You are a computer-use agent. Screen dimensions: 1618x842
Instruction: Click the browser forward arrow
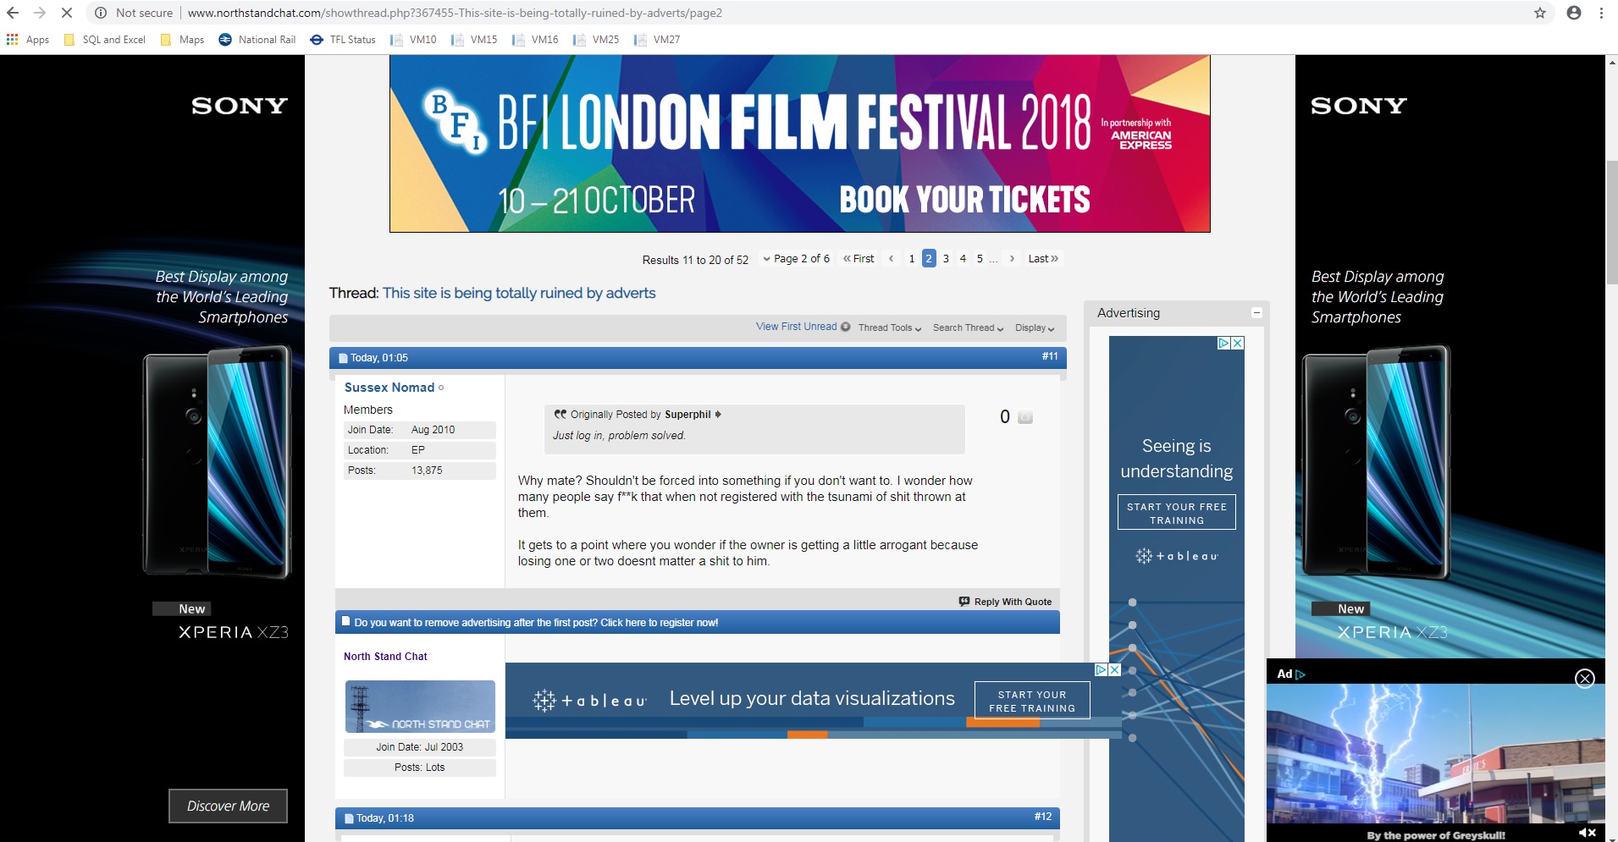39,13
